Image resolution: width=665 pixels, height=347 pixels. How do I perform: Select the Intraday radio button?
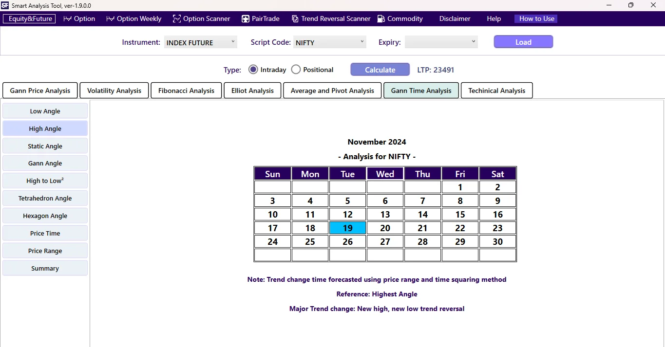pos(253,69)
